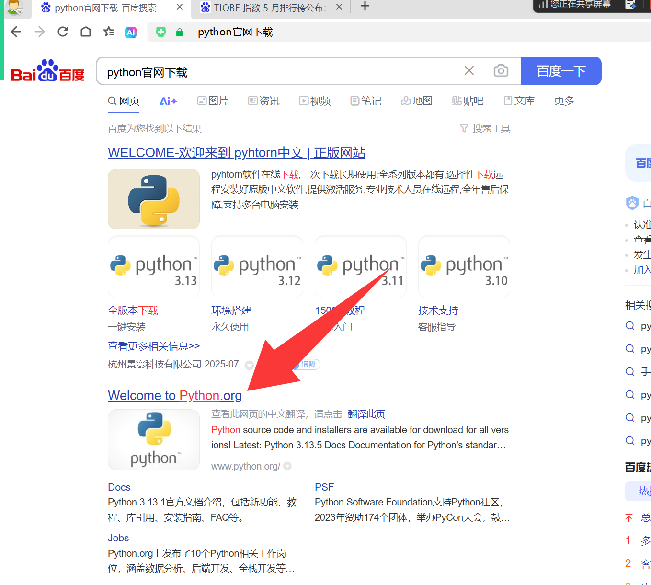
Task: Click the python 3.13 thumbnail
Action: pyautogui.click(x=154, y=267)
